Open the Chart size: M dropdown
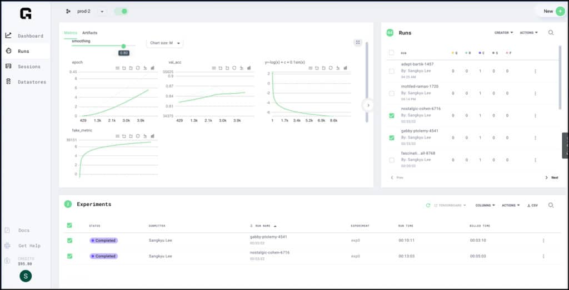This screenshot has width=569, height=290. tap(164, 43)
